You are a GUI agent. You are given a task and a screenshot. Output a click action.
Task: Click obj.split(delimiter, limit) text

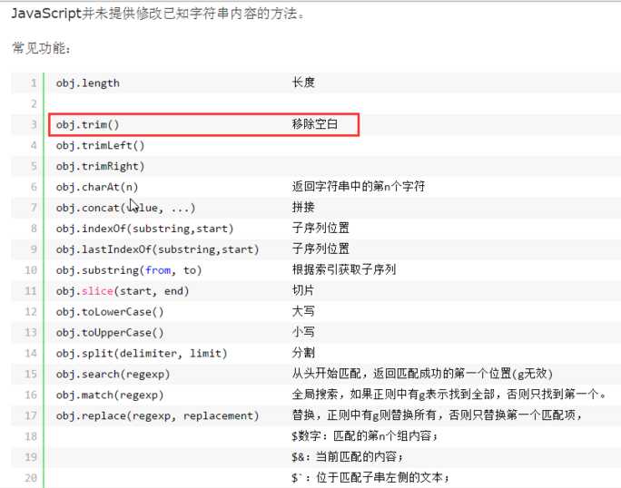point(142,354)
